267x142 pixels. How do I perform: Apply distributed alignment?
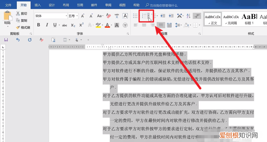click(x=169, y=25)
